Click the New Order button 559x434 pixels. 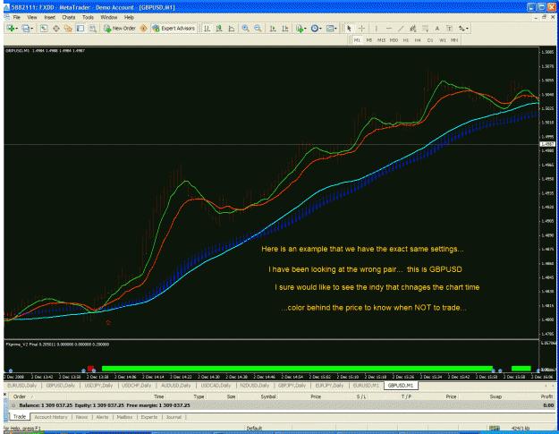point(120,28)
